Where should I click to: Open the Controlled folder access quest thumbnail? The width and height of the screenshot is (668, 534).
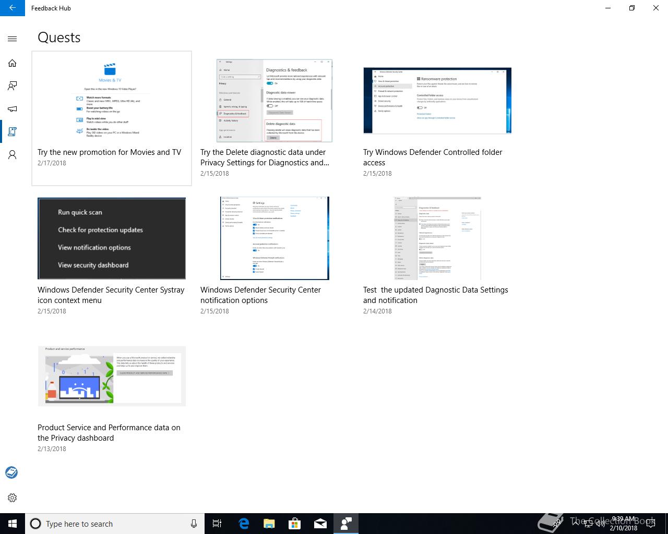(x=437, y=101)
